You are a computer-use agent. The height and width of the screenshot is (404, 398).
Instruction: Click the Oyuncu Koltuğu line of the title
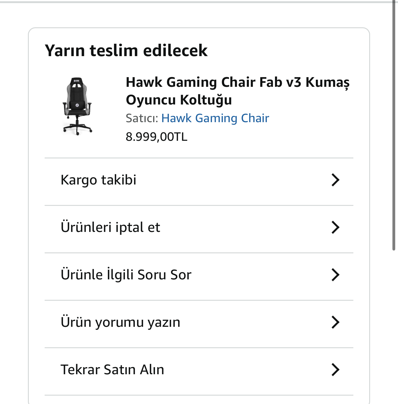pos(179,100)
